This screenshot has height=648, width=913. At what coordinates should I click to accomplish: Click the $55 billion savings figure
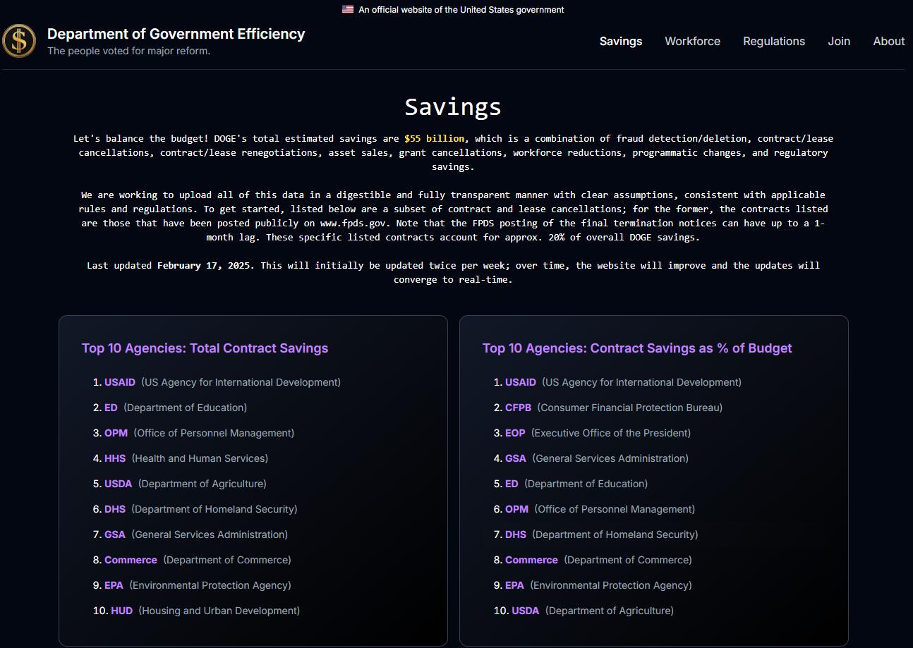click(434, 139)
